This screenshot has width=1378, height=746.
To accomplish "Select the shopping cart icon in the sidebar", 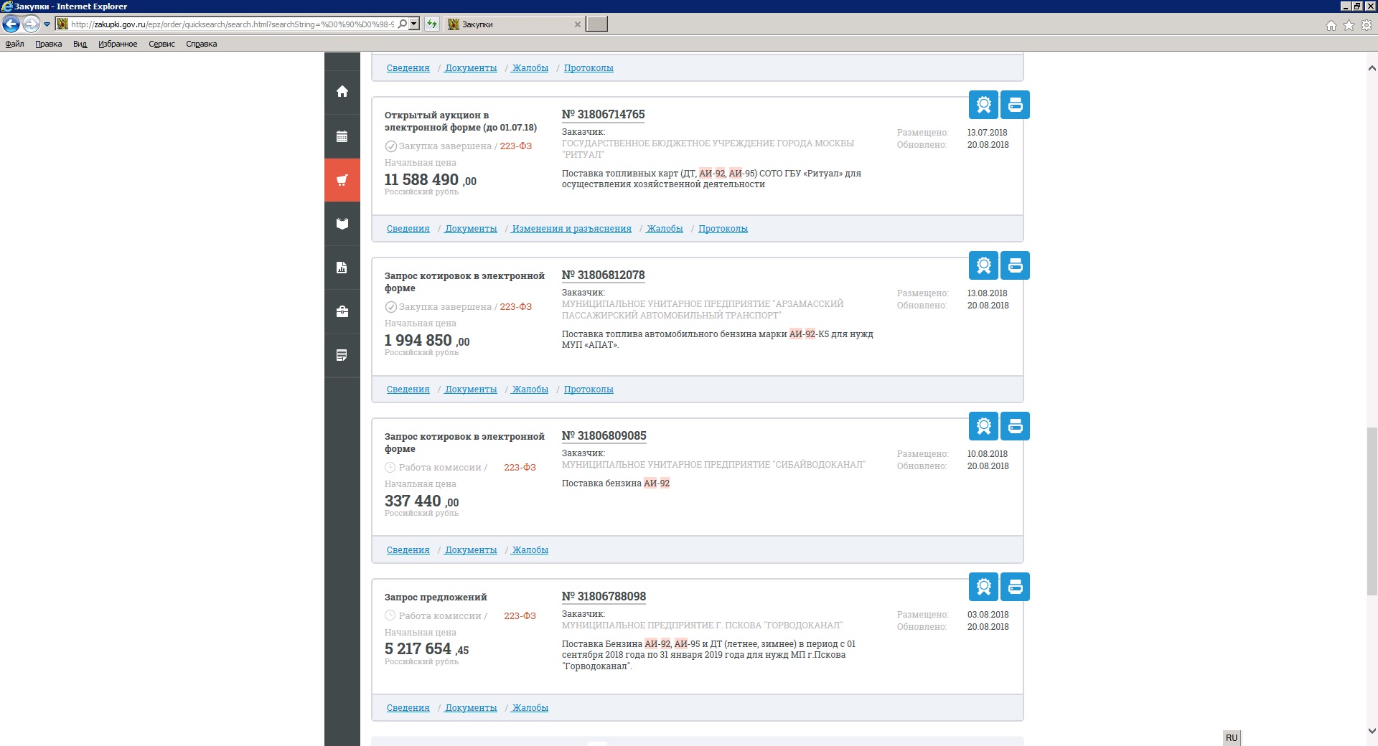I will click(x=342, y=180).
